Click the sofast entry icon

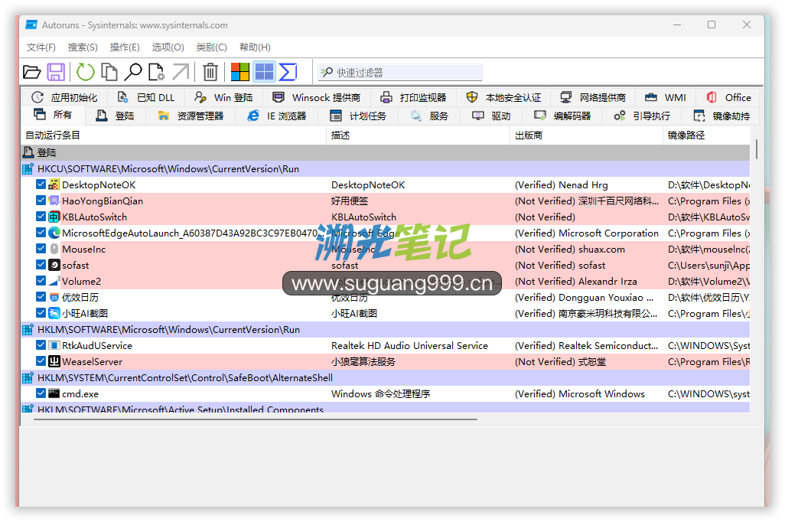click(x=54, y=265)
